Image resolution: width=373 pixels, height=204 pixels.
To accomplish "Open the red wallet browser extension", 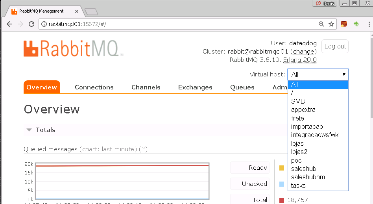I will point(344,24).
